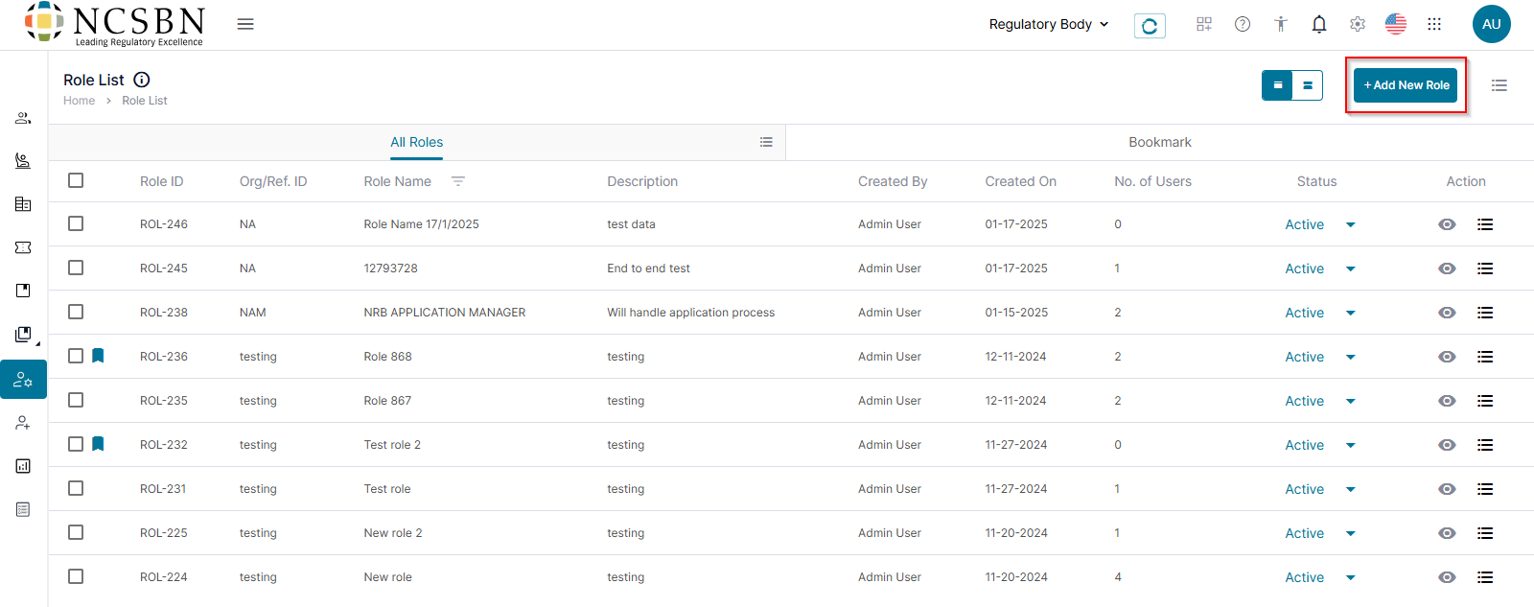Go to Home breadcrumb link

coord(79,101)
